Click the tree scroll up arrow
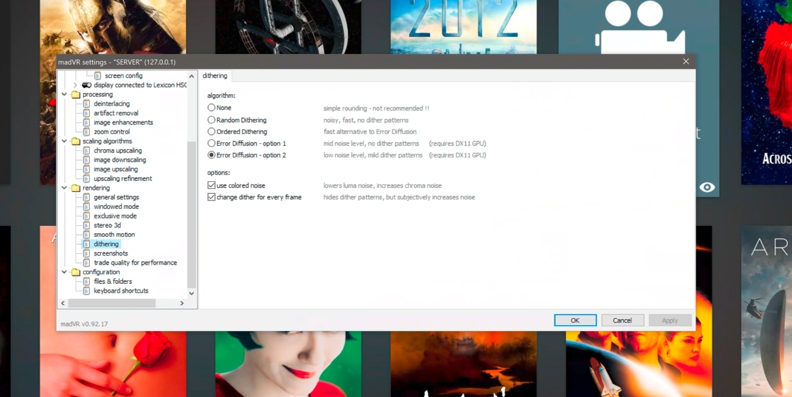 point(192,76)
